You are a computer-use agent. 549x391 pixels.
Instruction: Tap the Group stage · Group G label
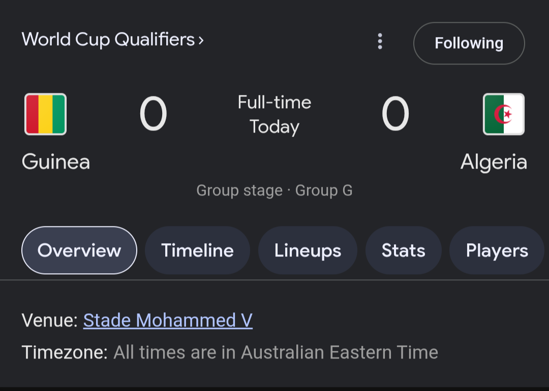click(274, 190)
